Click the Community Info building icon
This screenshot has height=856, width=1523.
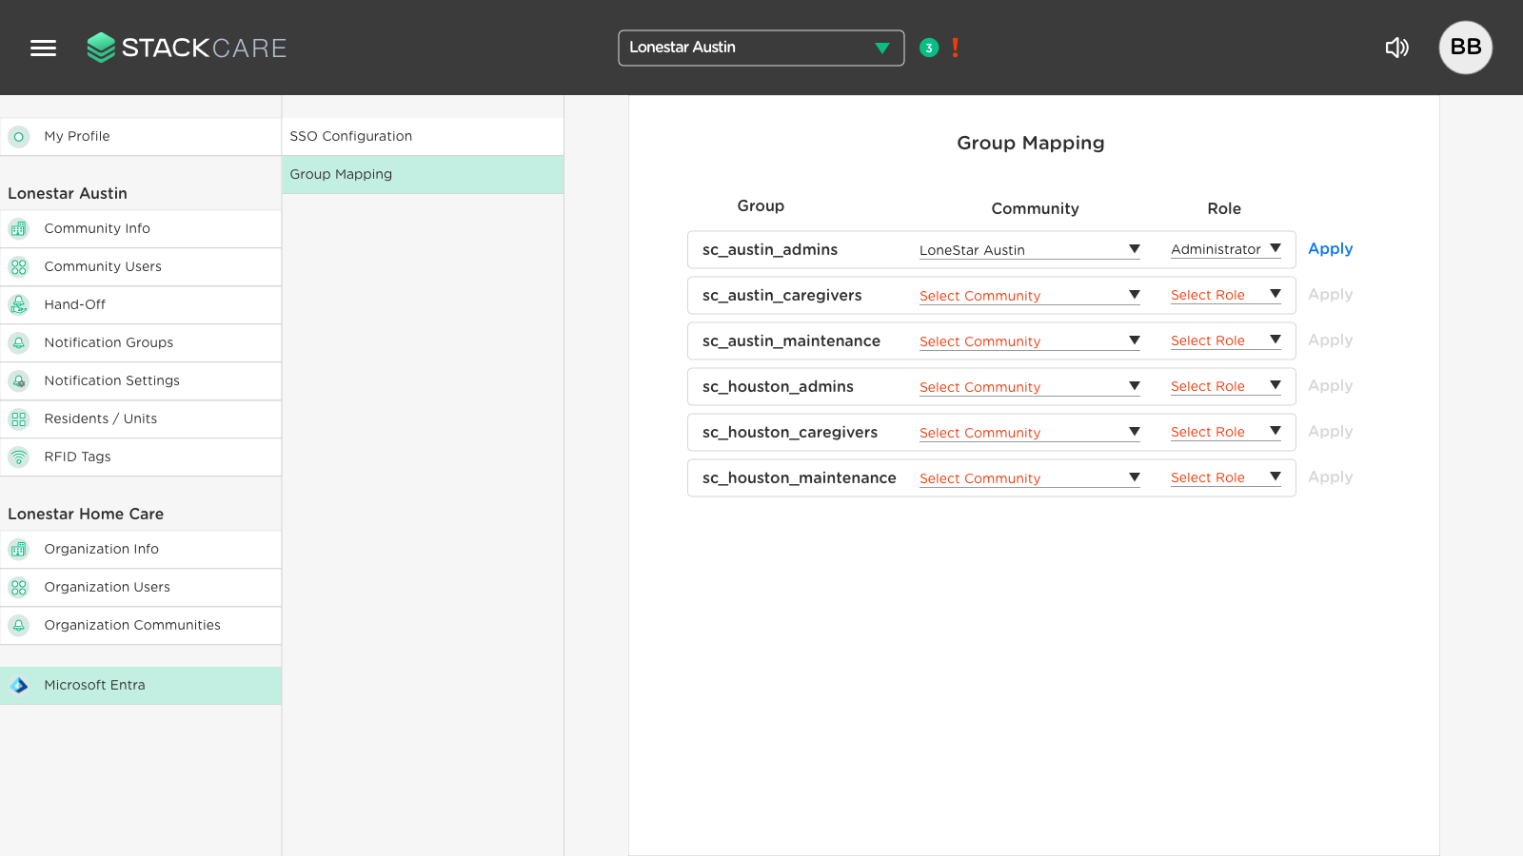click(x=18, y=229)
